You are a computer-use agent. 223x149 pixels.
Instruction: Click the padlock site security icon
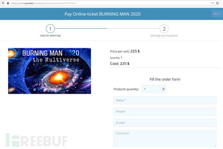click(x=8, y=3)
